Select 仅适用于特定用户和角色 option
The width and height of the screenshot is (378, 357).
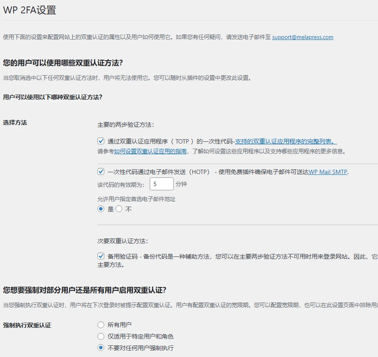point(101,336)
